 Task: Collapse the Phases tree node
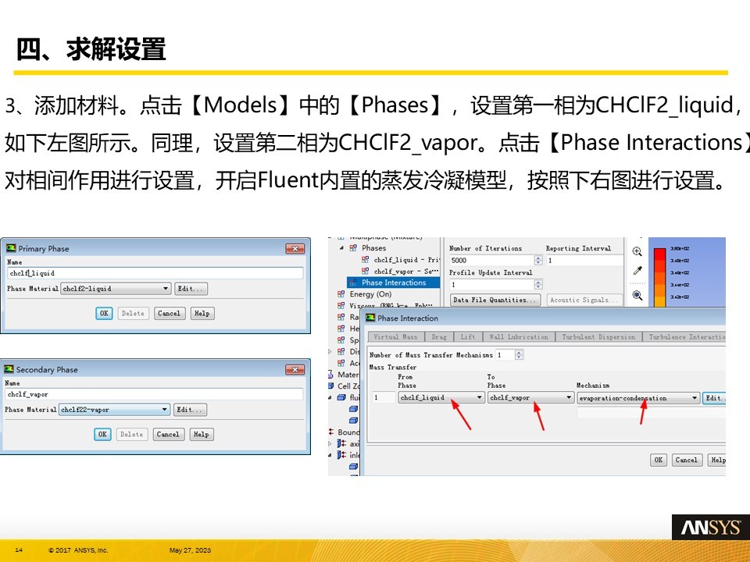(341, 248)
